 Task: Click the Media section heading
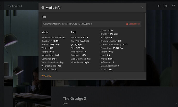click(45, 32)
